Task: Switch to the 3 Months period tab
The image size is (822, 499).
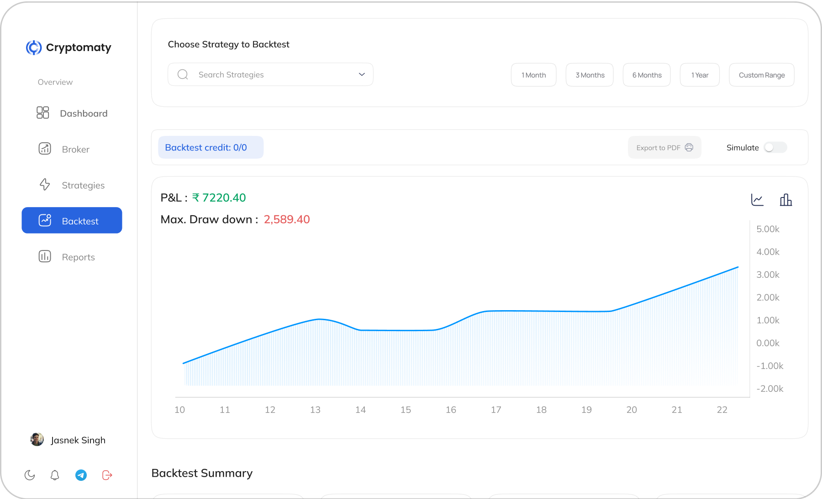Action: [x=589, y=74]
